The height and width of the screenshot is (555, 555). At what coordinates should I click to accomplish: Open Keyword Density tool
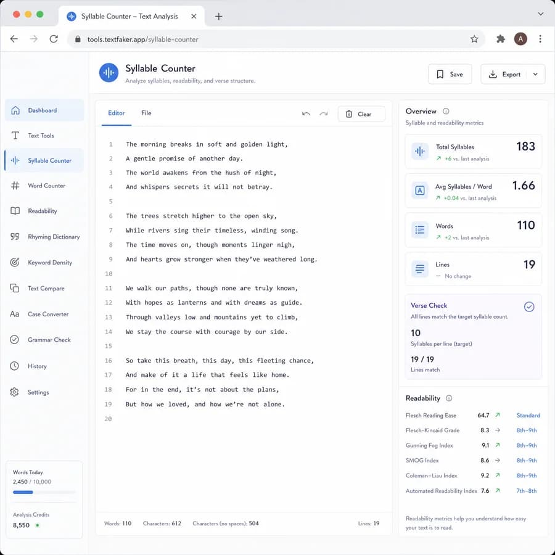coord(44,262)
